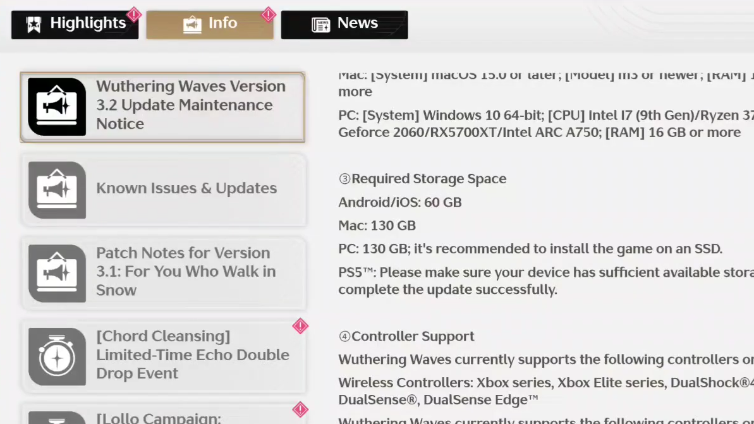Screen dimensions: 754x424
Task: Click the megaphone icon beside Update Maintenance Notice
Action: [57, 107]
